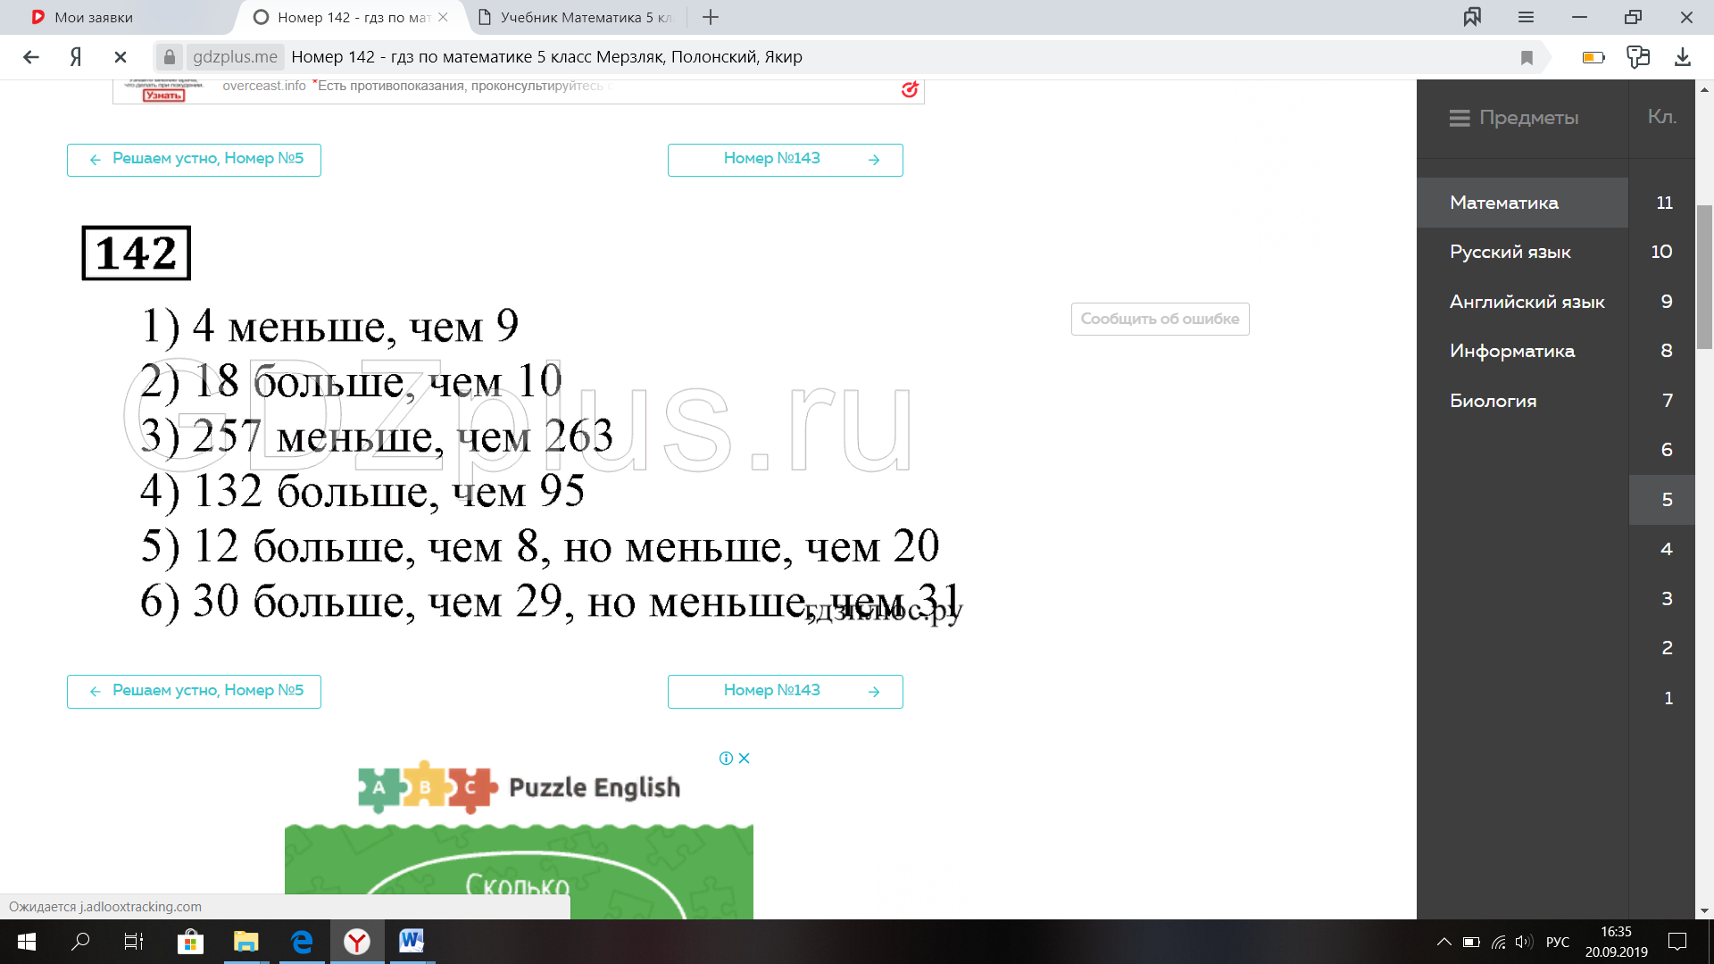The image size is (1714, 964).
Task: Click the browser back arrow button
Action: [x=31, y=57]
